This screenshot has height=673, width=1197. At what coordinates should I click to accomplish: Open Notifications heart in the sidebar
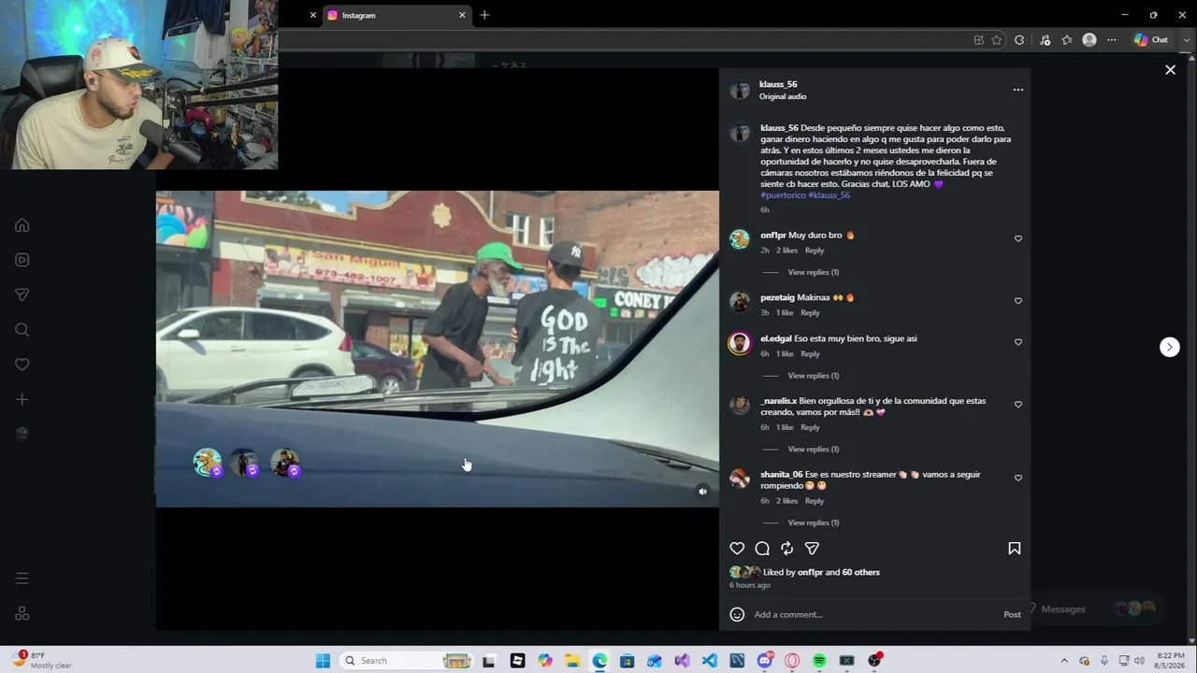[22, 365]
